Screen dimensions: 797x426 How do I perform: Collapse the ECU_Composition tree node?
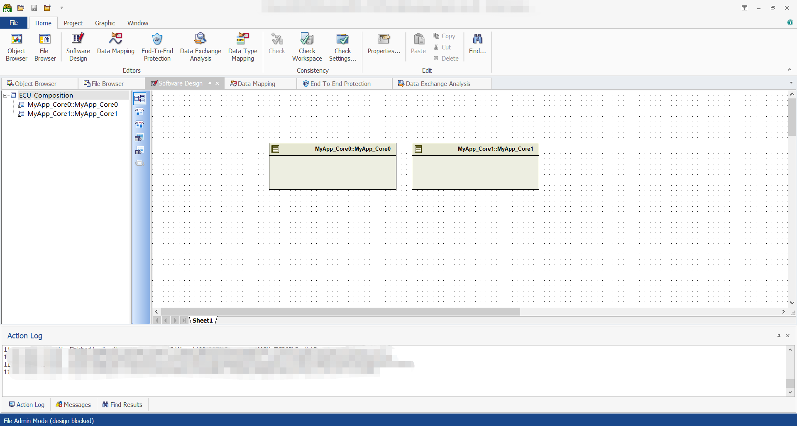(5, 95)
